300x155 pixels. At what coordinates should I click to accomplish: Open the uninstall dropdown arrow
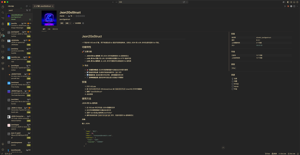pos(70,23)
